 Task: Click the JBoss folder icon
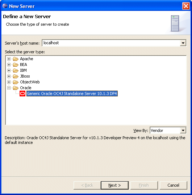[16, 76]
